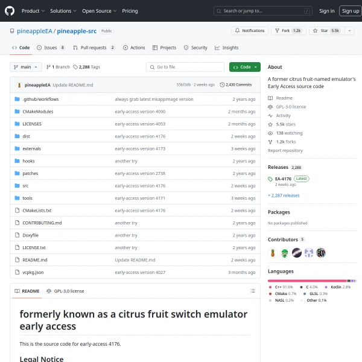Click the CMakeLists.txt file icon
The image size is (362, 362).
[17, 211]
